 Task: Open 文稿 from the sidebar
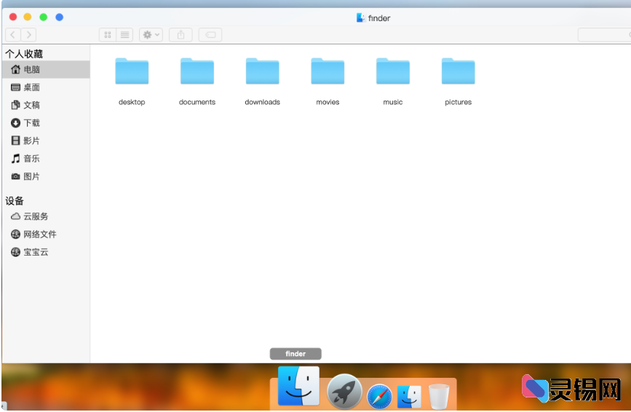tap(31, 106)
